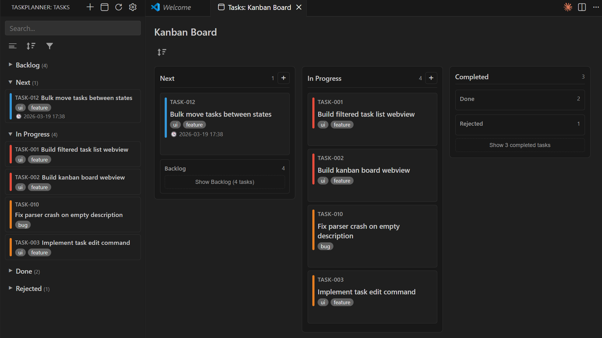Open TASK-003 Implement task edit command card on the board
Screen dimensions: 602x338
[x=372, y=297]
